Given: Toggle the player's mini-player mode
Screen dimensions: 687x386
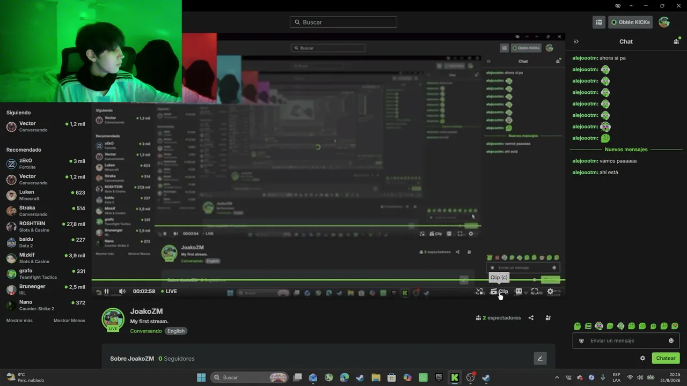Looking at the screenshot, I should click(x=479, y=291).
